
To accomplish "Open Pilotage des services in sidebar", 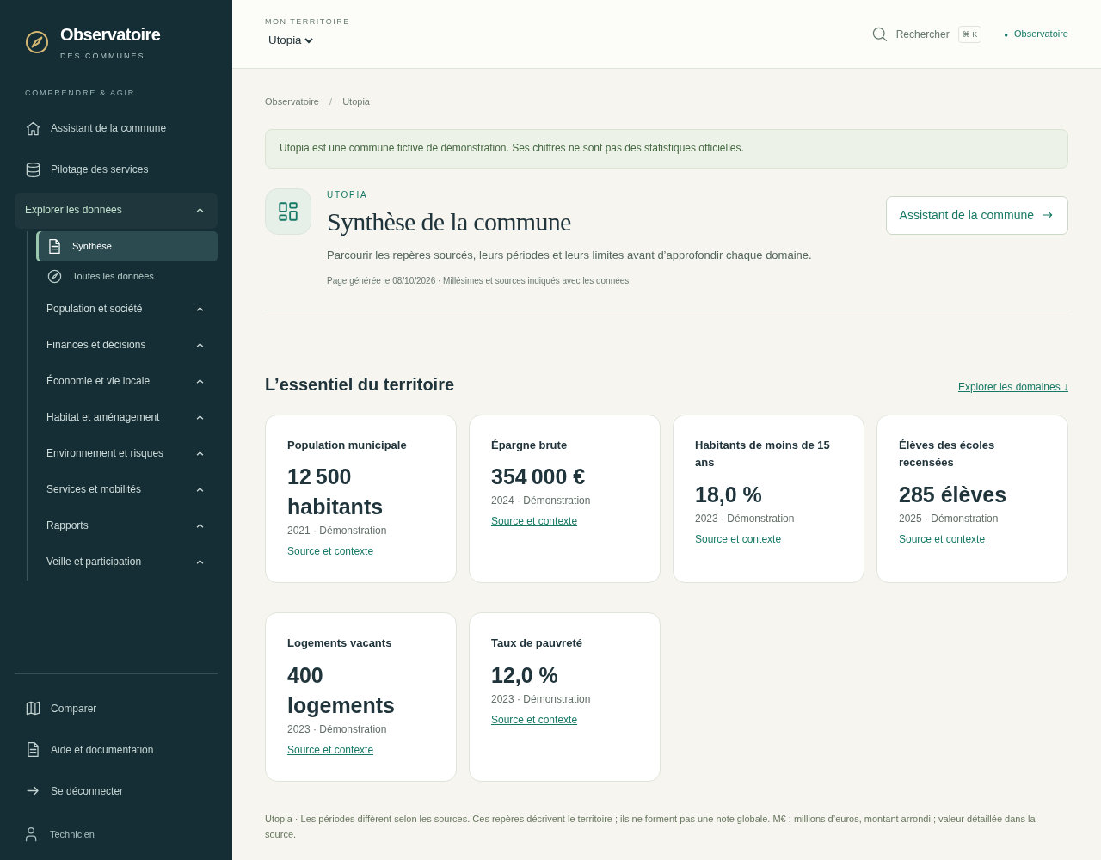I will 116,169.
